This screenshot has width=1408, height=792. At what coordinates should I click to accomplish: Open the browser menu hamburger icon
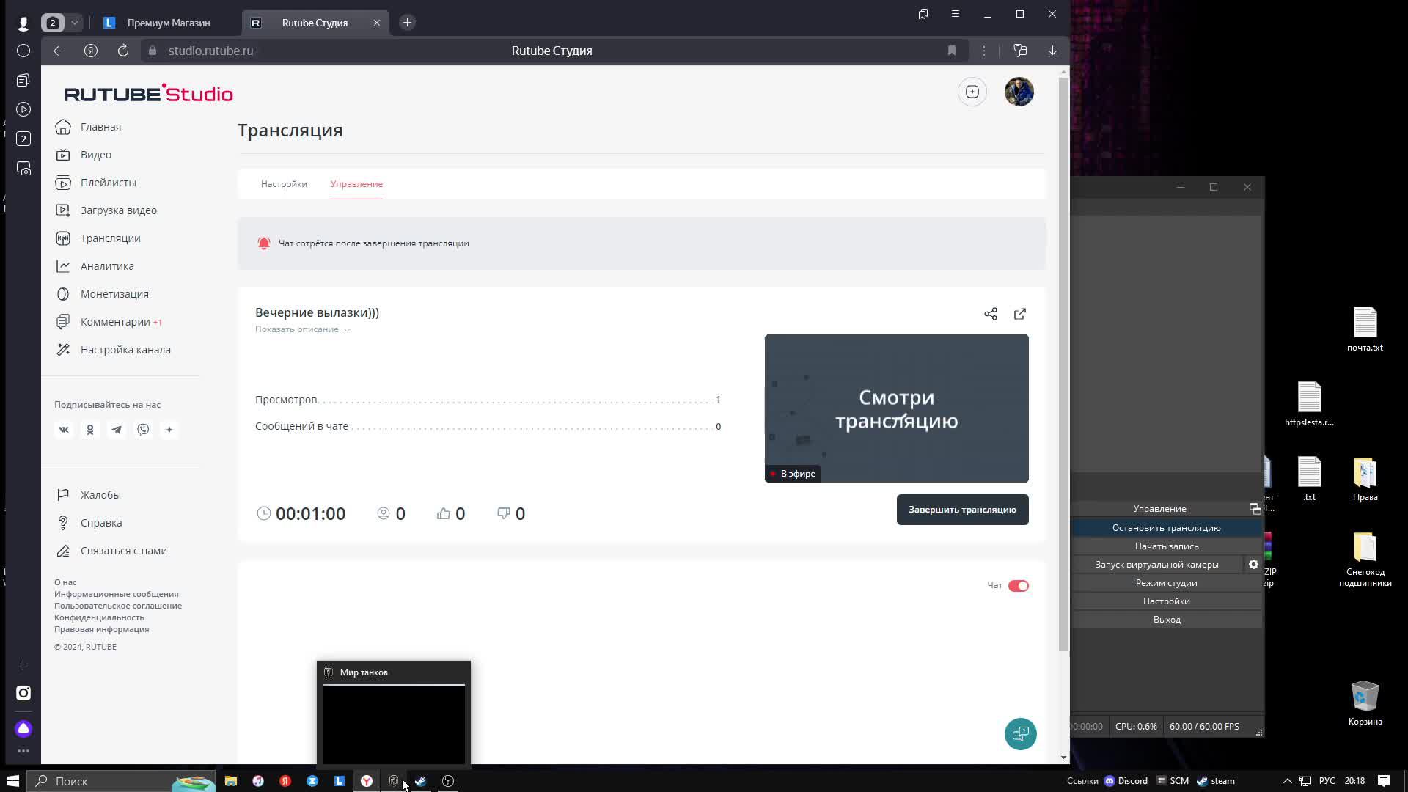pos(955,14)
